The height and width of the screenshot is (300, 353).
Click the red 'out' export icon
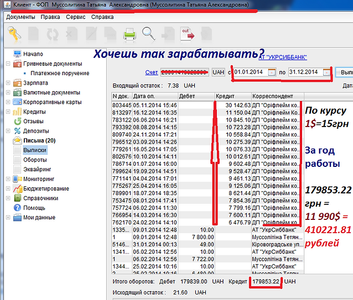(188, 34)
